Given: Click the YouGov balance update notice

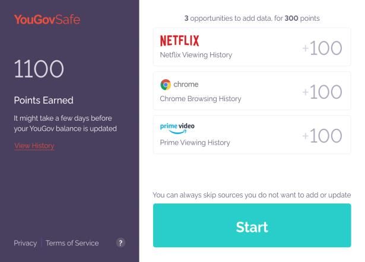Looking at the screenshot, I should click(x=65, y=123).
